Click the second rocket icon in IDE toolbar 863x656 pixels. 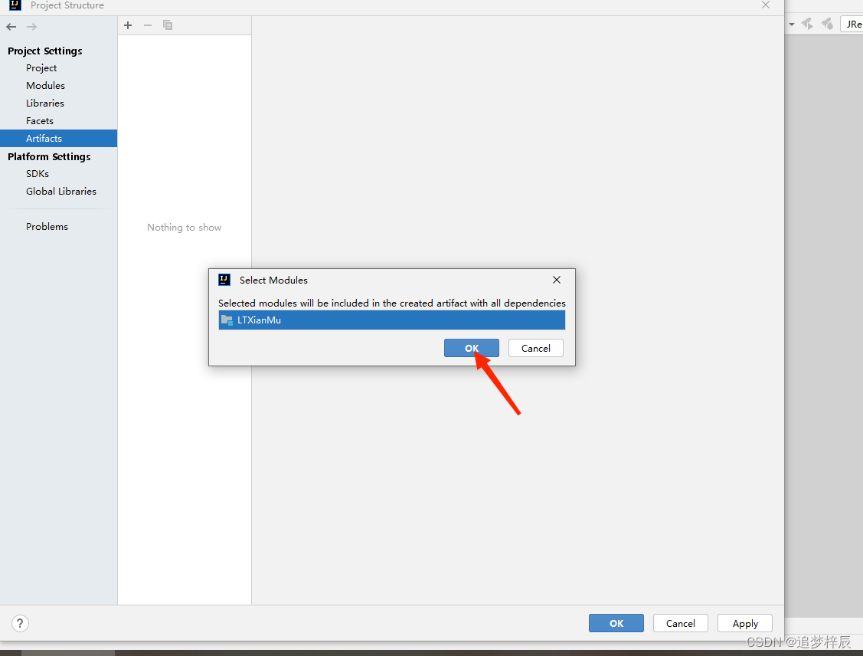[x=827, y=24]
